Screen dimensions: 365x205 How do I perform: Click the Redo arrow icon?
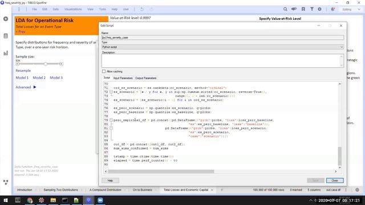tap(151, 9)
